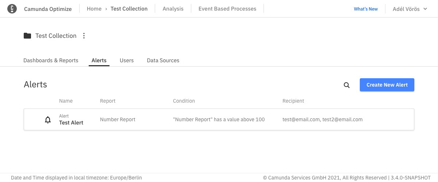The image size is (438, 182).
Task: Open Event Based Processes in the header
Action: [227, 9]
